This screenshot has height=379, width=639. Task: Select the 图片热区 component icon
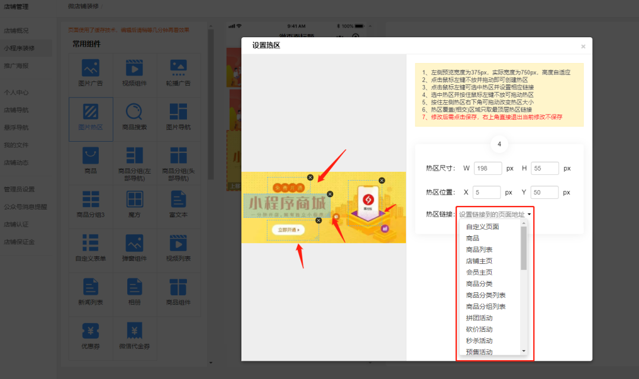pyautogui.click(x=91, y=112)
